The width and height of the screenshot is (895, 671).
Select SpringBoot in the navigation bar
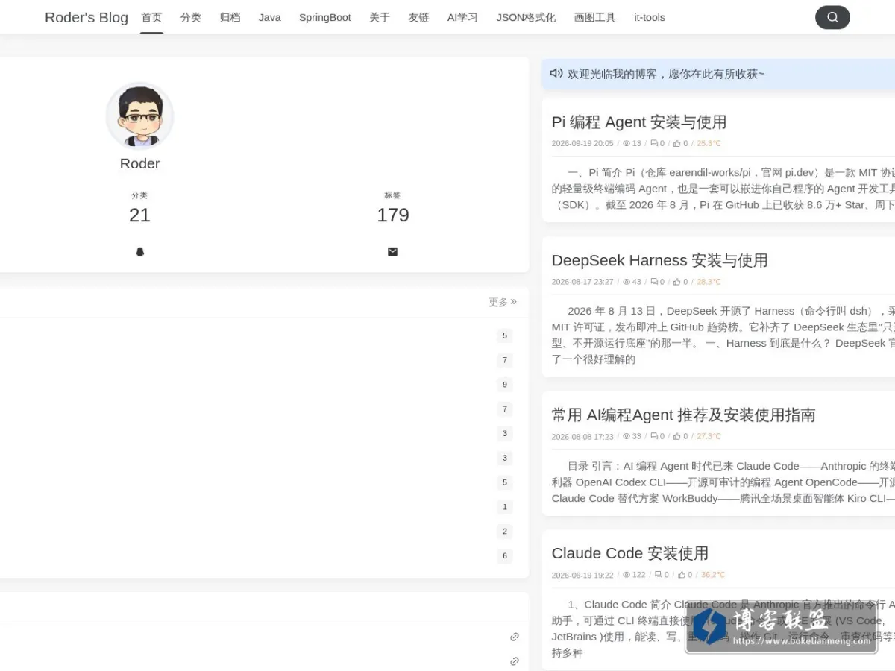tap(325, 17)
